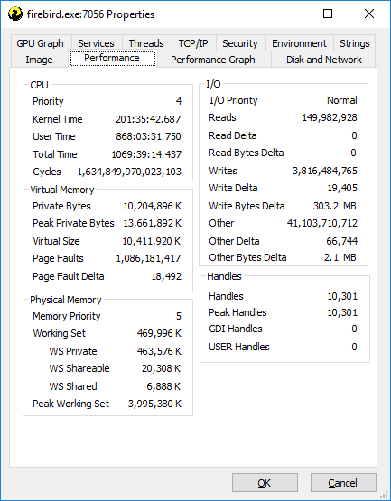This screenshot has height=501, width=391.
Task: Click the CPU Priority label
Action: point(48,101)
